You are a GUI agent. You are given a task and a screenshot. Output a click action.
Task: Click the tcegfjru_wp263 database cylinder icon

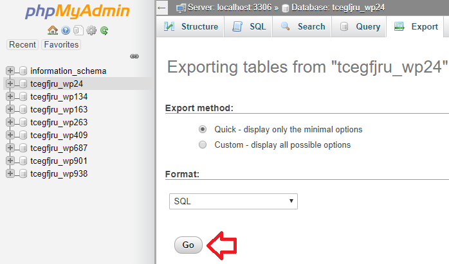pyautogui.click(x=23, y=123)
